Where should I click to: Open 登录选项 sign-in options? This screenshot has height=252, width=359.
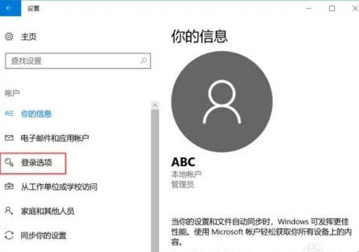click(36, 162)
